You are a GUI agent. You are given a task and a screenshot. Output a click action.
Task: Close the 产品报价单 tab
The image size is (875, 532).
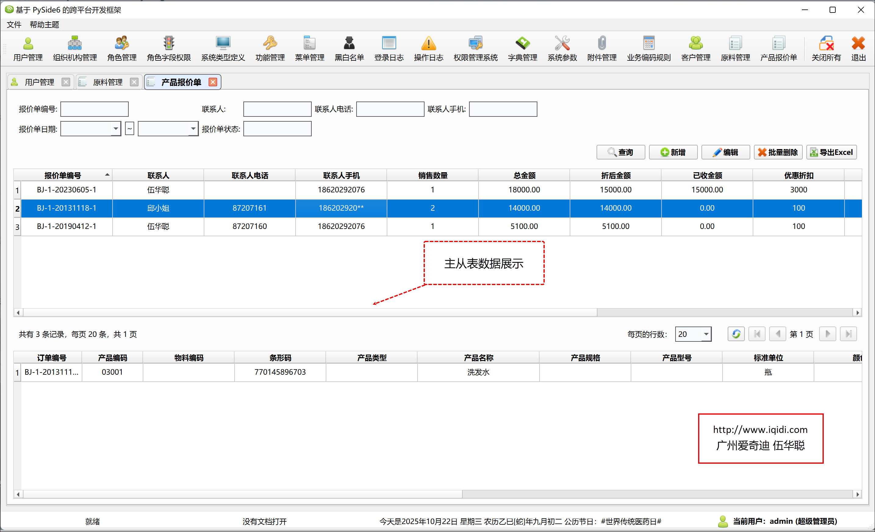tap(213, 82)
